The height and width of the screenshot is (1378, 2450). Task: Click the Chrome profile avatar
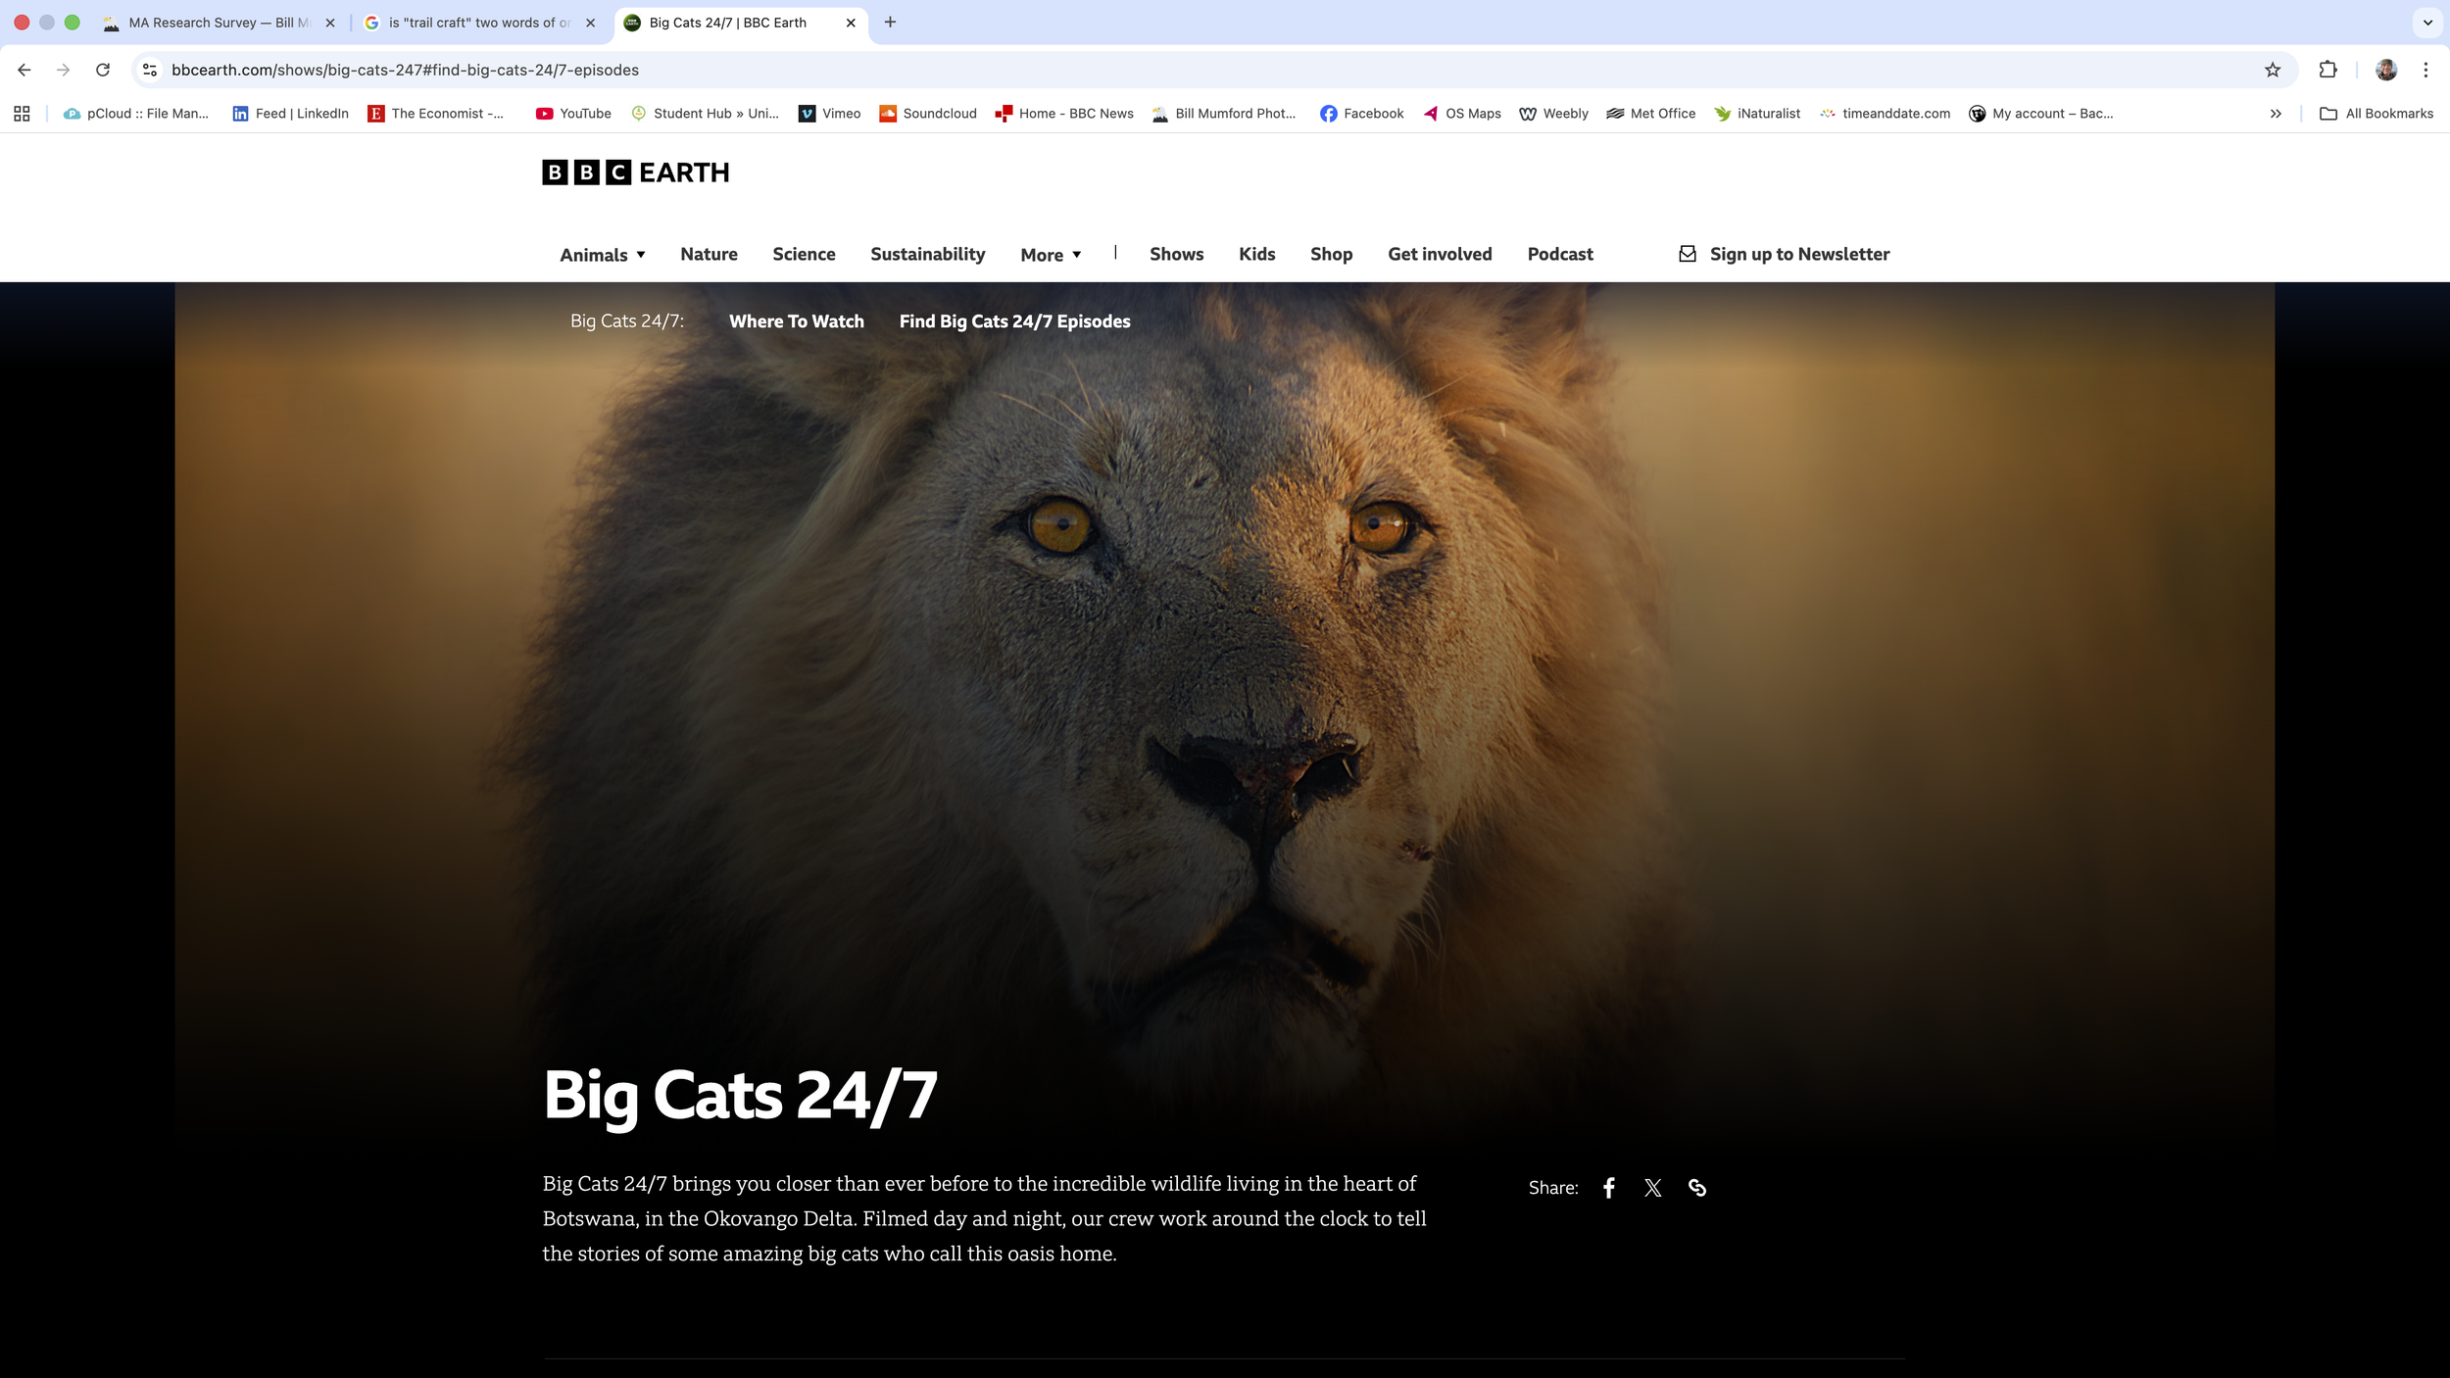[2385, 70]
